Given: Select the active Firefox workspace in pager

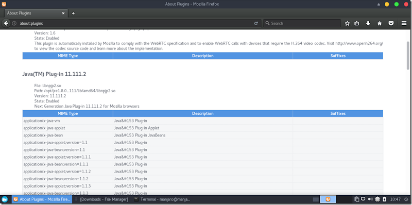Looking at the screenshot, I should 328,199.
